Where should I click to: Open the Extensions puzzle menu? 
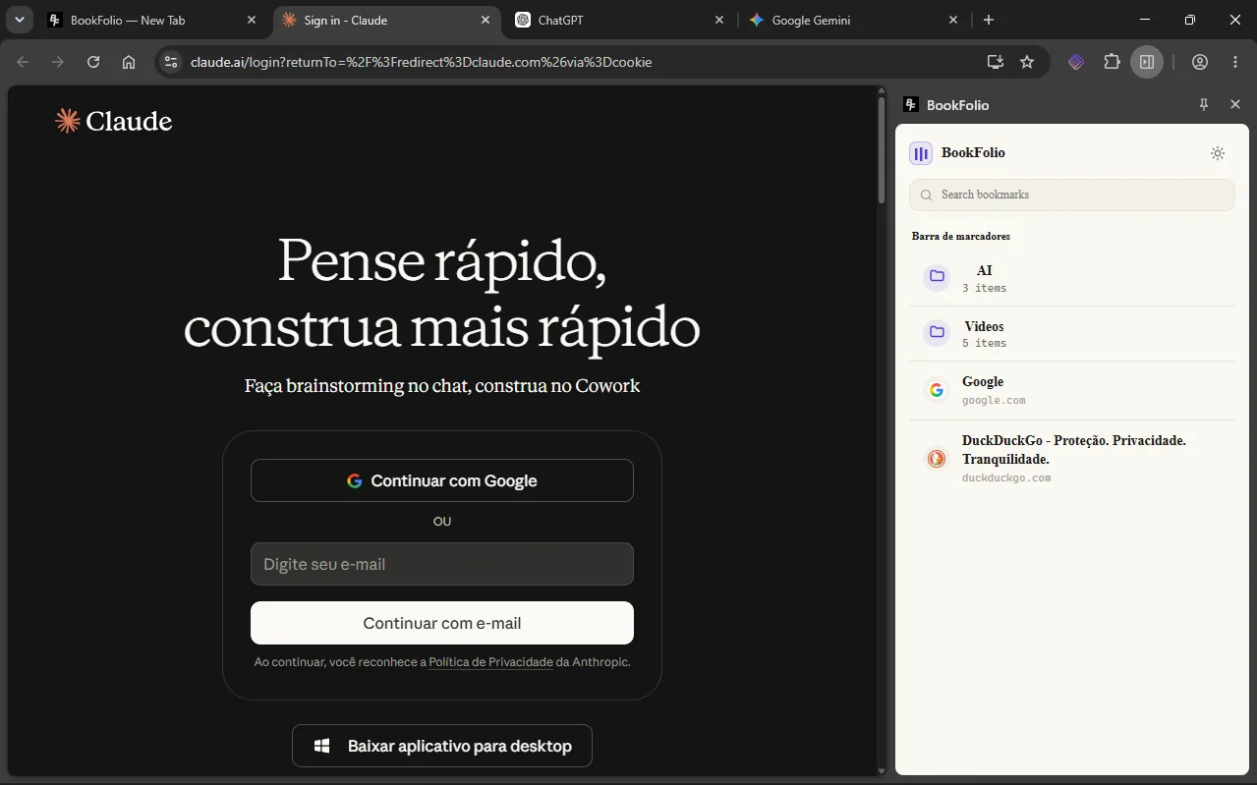pyautogui.click(x=1112, y=62)
